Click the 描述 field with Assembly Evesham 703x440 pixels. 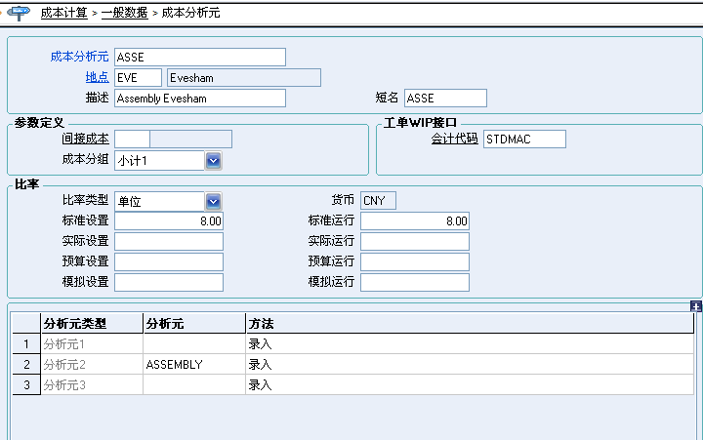tap(199, 98)
